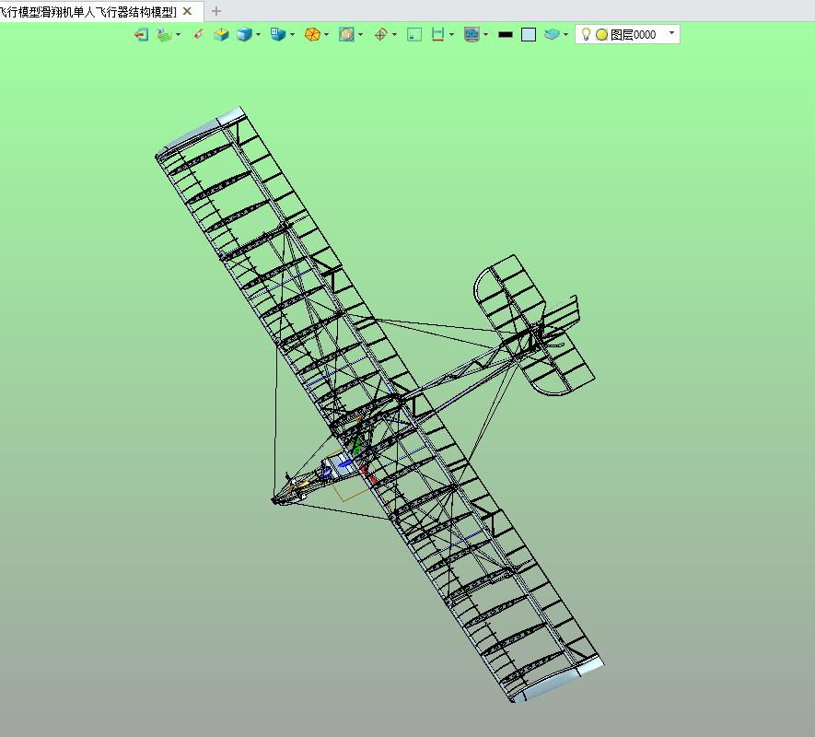This screenshot has width=815, height=737.
Task: Click the blue shaded cube display icon
Action: click(244, 34)
